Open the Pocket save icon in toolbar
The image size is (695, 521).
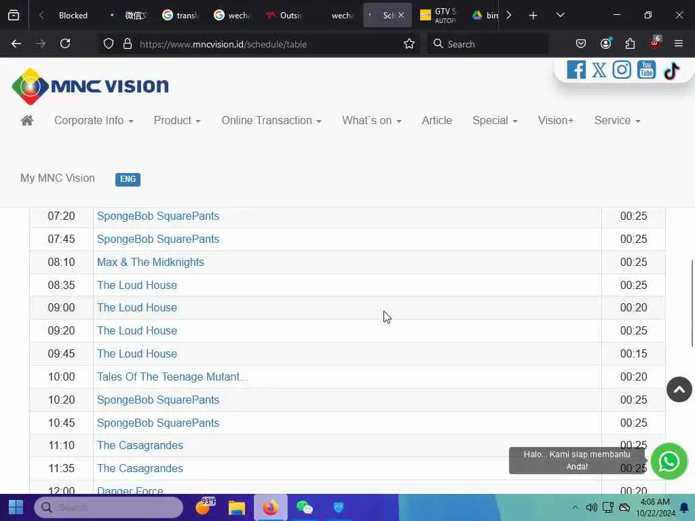[581, 43]
